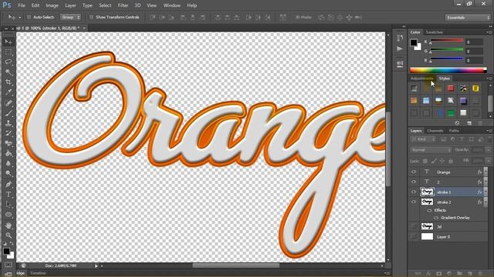Select the Move tool in the toolbox
This screenshot has height=277, width=494.
point(8,42)
